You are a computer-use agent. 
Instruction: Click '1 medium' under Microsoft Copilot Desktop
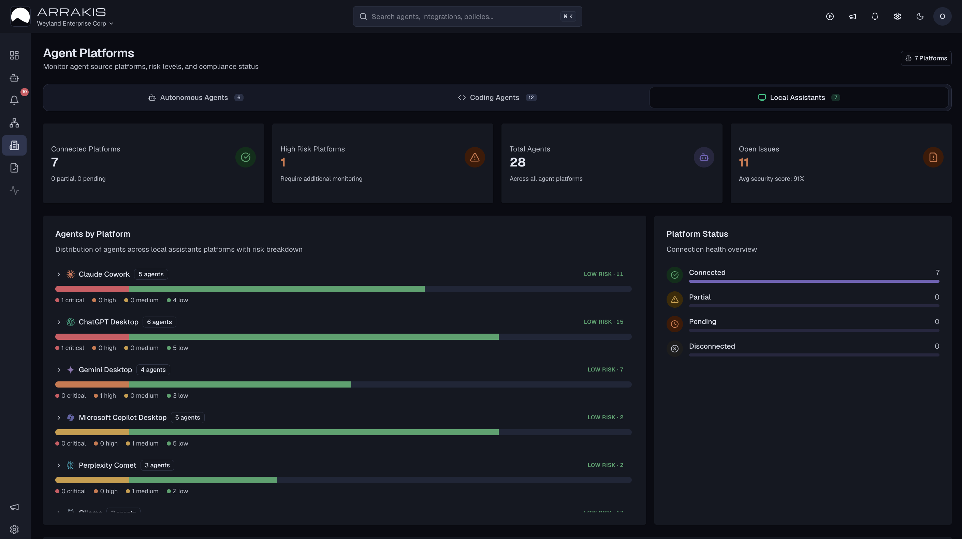point(142,444)
